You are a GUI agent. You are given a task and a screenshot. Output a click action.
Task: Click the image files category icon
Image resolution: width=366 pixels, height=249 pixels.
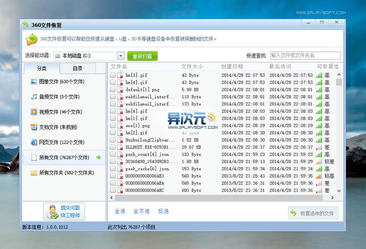click(34, 81)
